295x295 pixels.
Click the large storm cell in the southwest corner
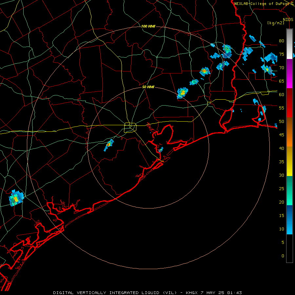click(x=16, y=198)
